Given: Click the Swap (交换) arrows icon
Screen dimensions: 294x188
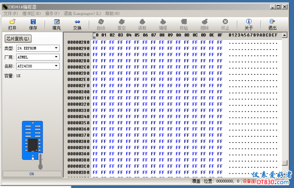Looking at the screenshot, I should [x=77, y=22].
